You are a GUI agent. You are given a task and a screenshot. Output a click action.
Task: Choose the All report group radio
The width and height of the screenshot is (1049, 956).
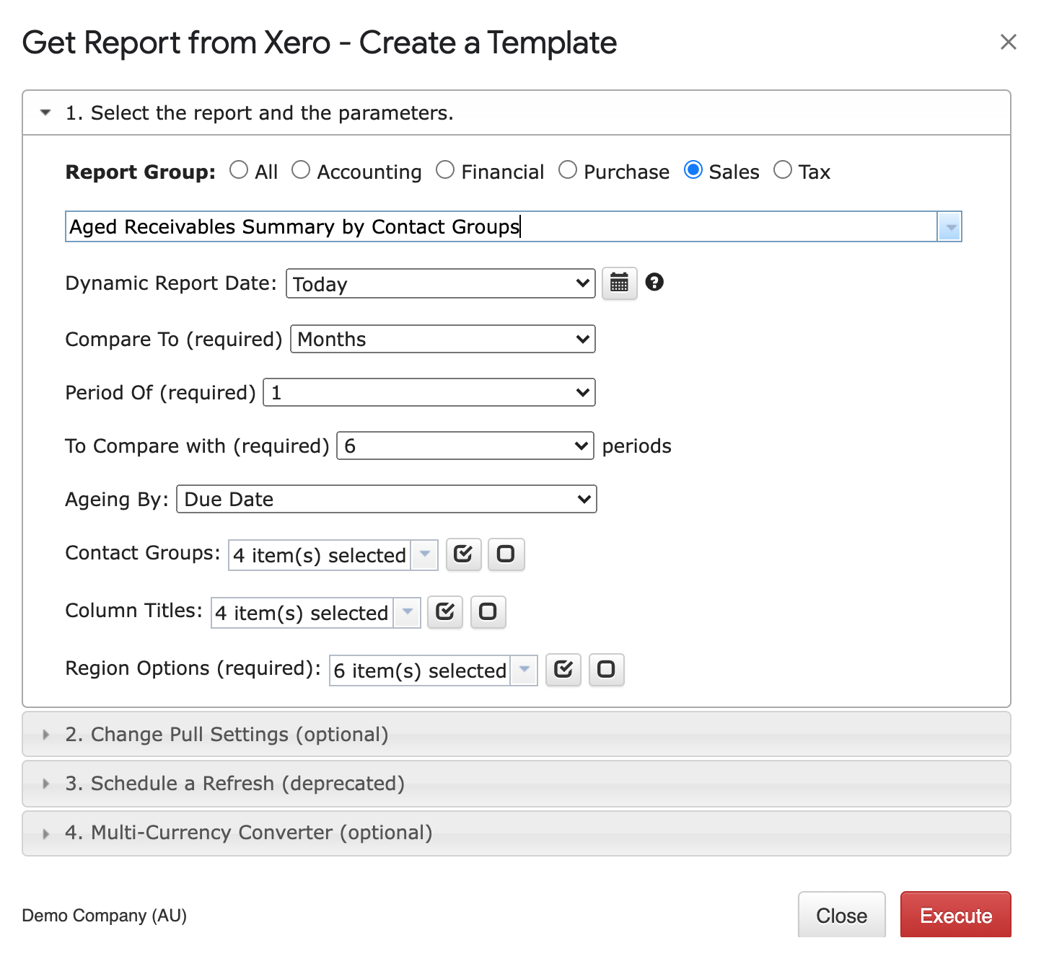[239, 170]
